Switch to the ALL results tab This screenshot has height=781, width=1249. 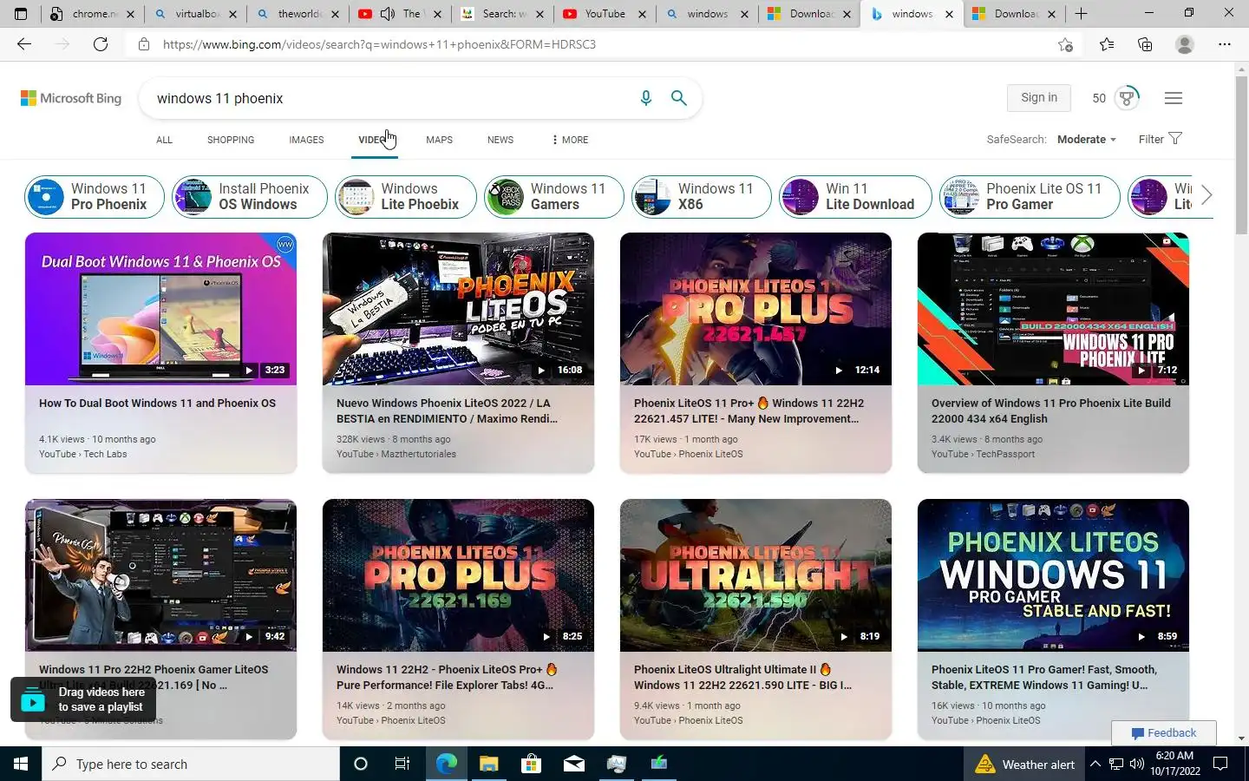[164, 140]
